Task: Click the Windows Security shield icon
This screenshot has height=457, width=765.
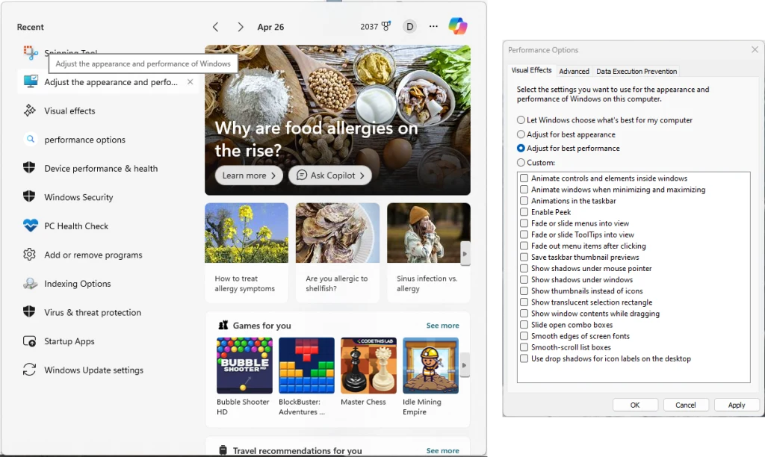Action: (29, 196)
